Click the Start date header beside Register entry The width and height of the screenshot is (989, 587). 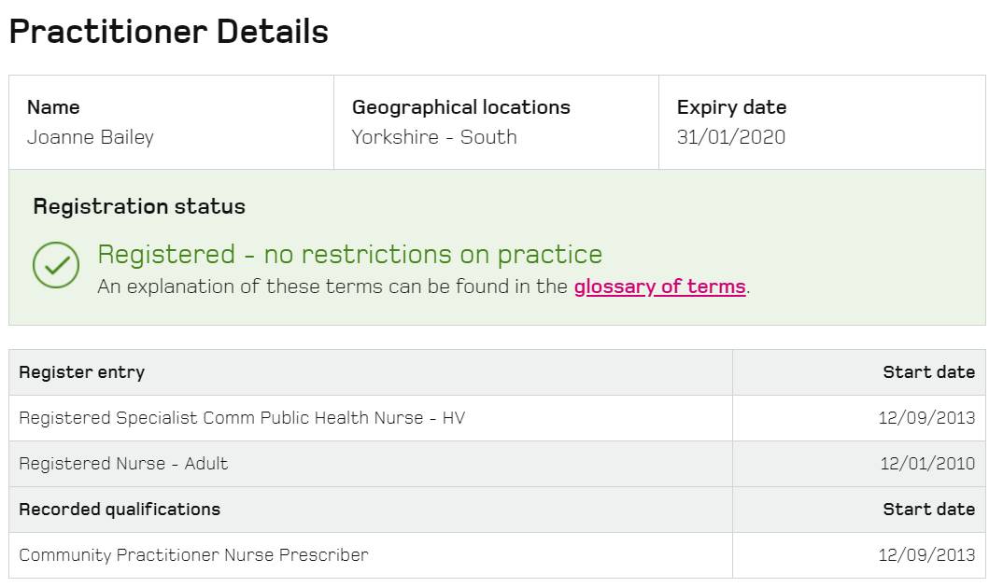click(x=928, y=371)
